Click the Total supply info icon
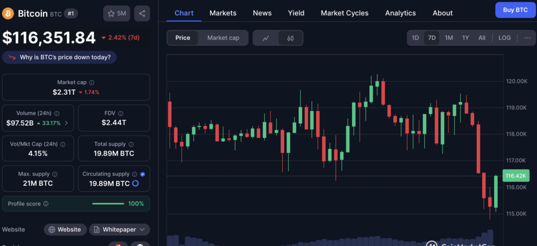 131,144
